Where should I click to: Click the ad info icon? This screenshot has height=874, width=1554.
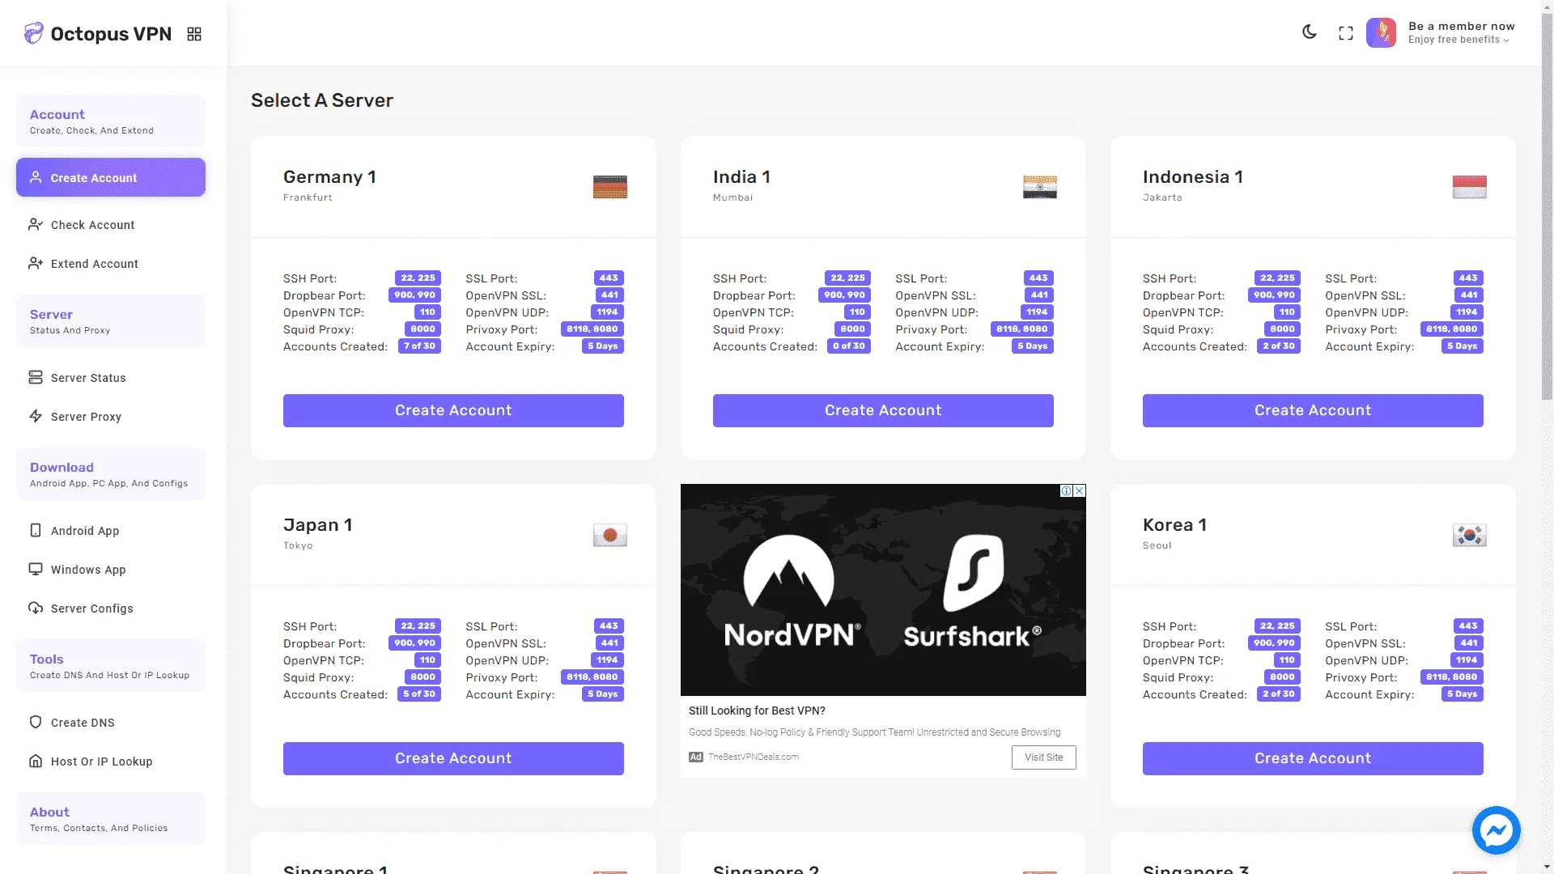point(1067,490)
